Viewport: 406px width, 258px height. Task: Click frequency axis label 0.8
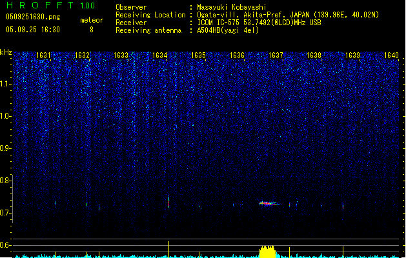coord(5,181)
